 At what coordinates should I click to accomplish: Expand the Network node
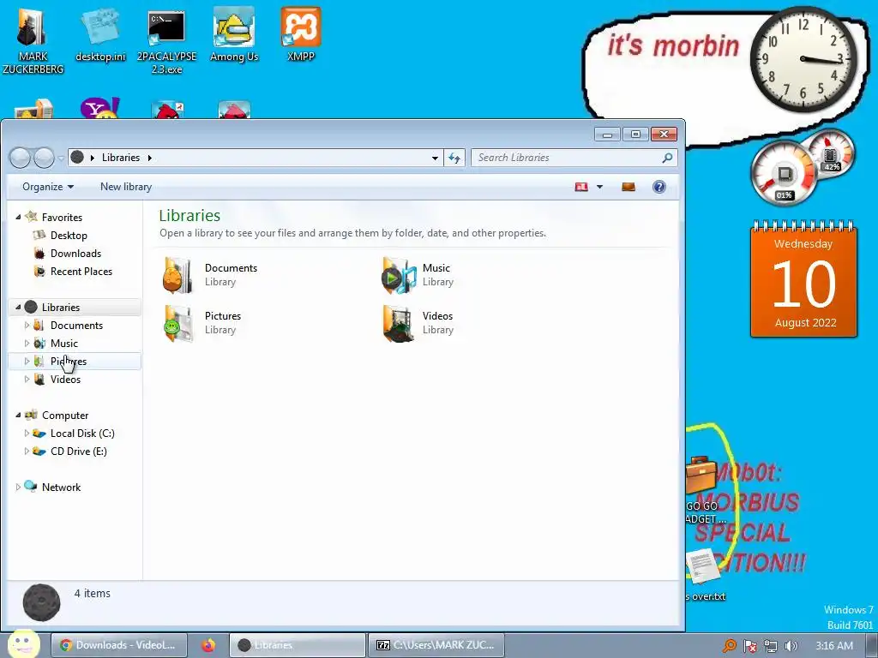18,488
